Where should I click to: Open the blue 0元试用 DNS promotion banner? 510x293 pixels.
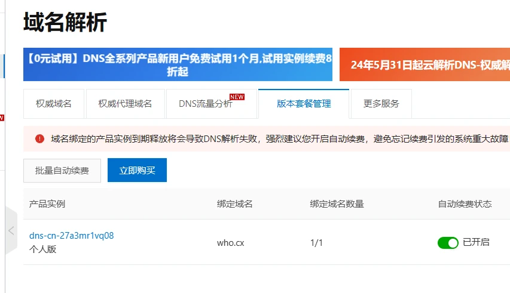(x=178, y=64)
